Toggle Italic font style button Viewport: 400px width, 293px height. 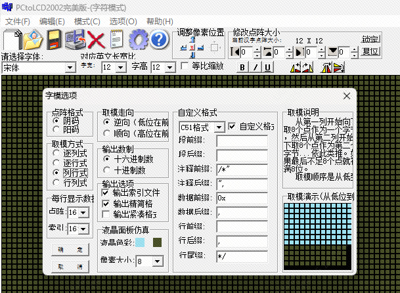(255, 68)
